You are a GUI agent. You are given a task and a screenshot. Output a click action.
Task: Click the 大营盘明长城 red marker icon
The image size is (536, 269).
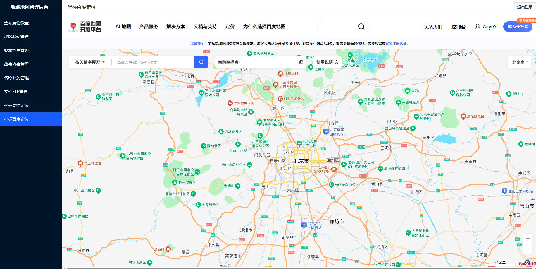pos(230,103)
